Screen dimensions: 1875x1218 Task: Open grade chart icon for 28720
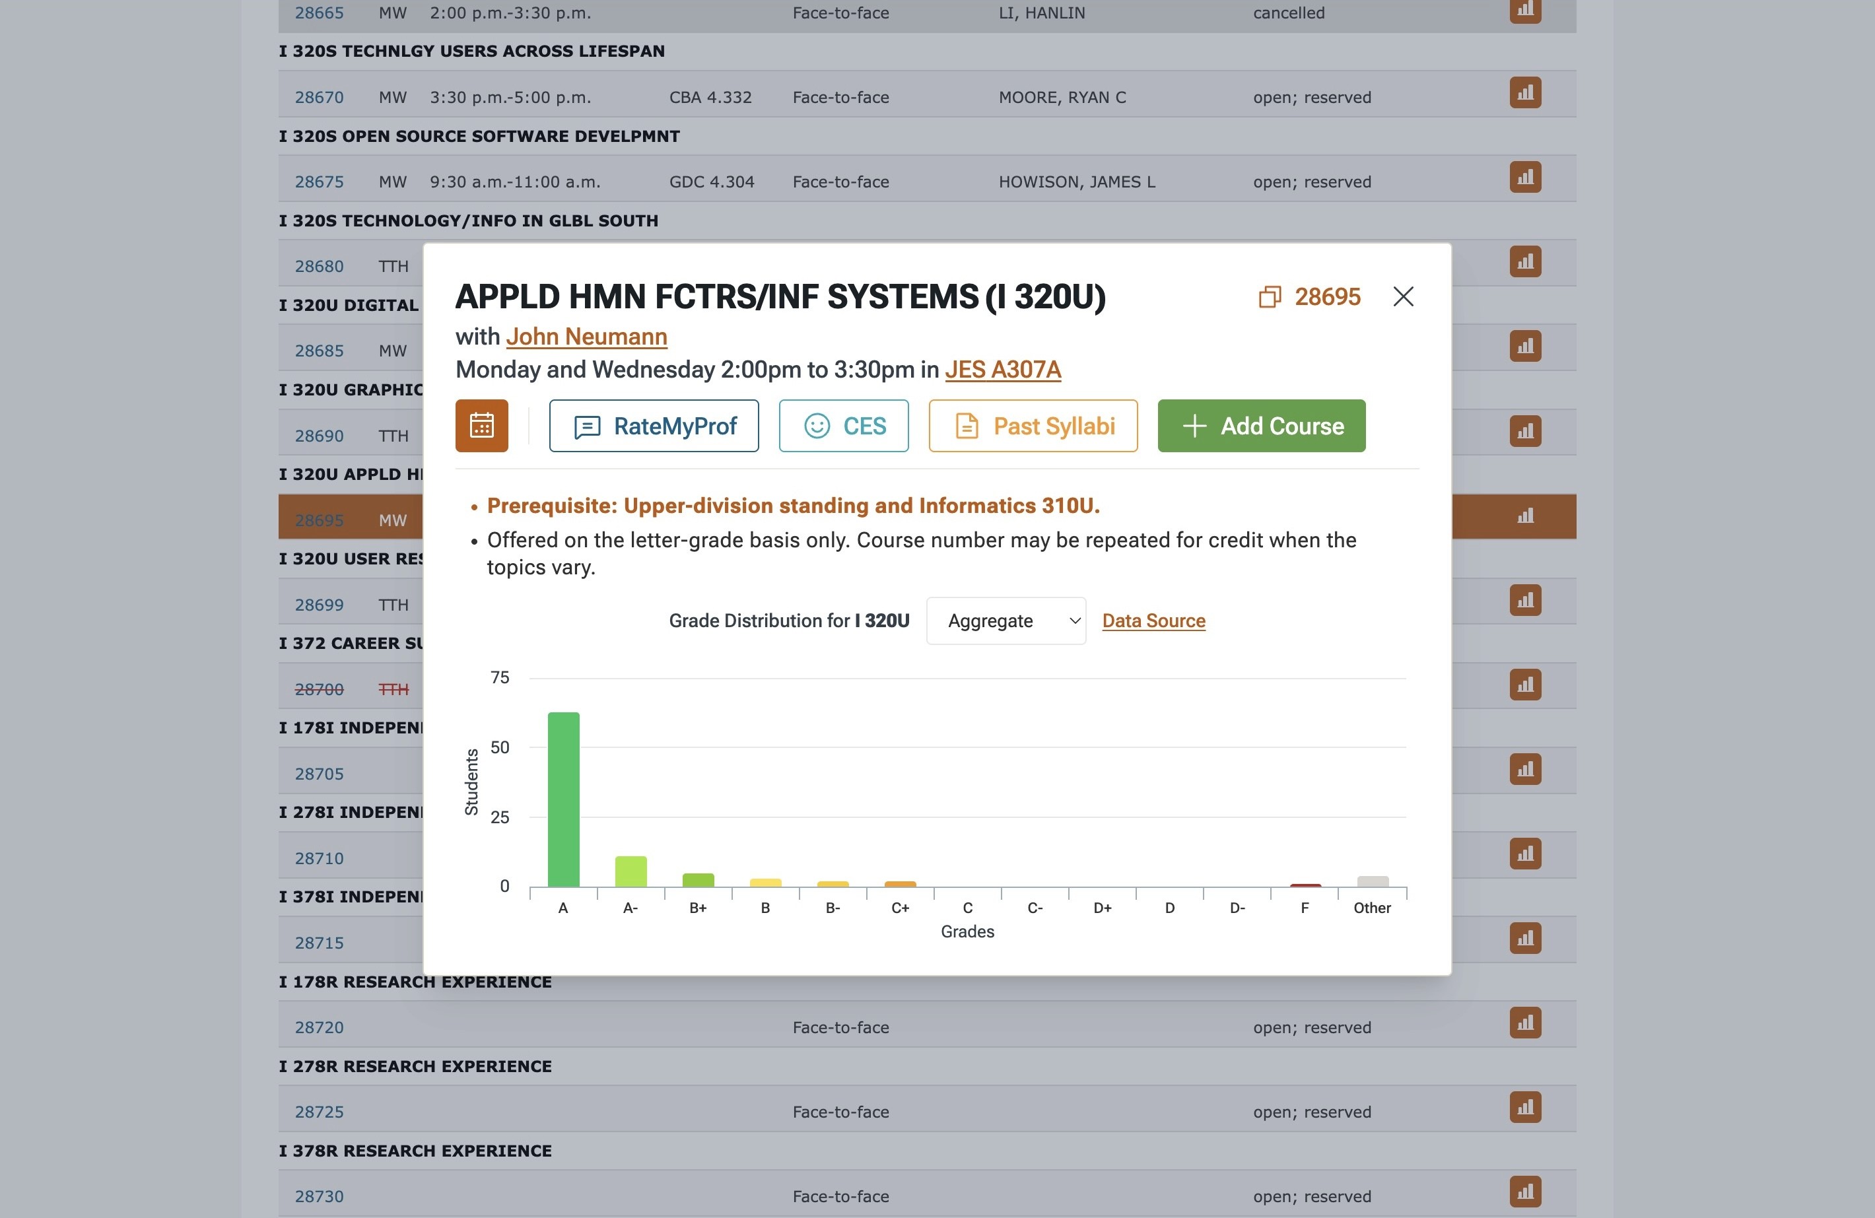coord(1524,1023)
